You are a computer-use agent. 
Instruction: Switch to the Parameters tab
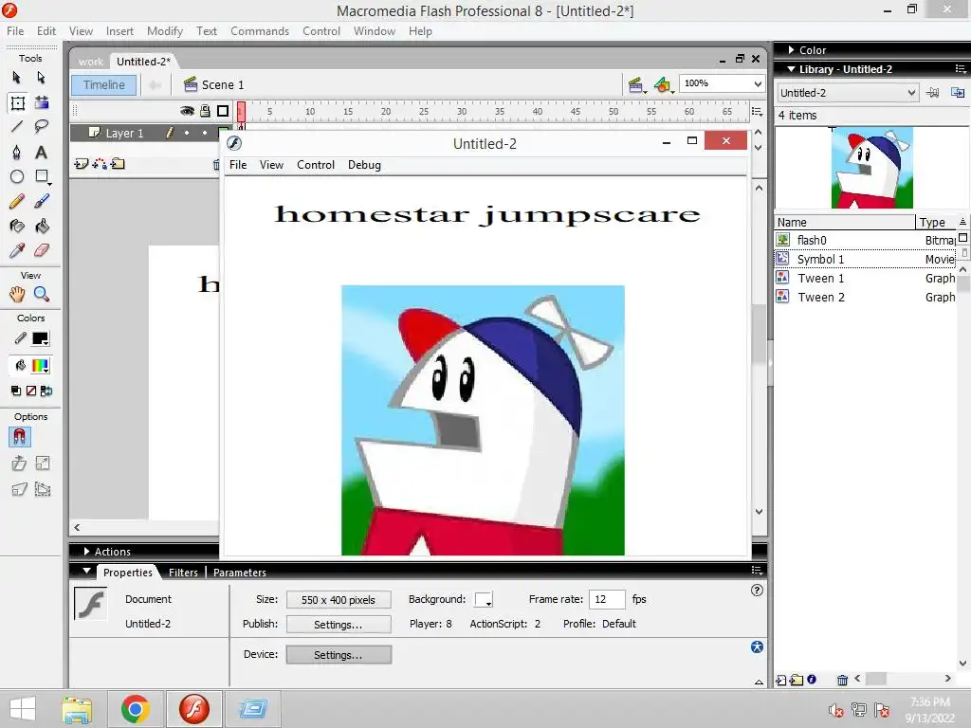pos(240,573)
